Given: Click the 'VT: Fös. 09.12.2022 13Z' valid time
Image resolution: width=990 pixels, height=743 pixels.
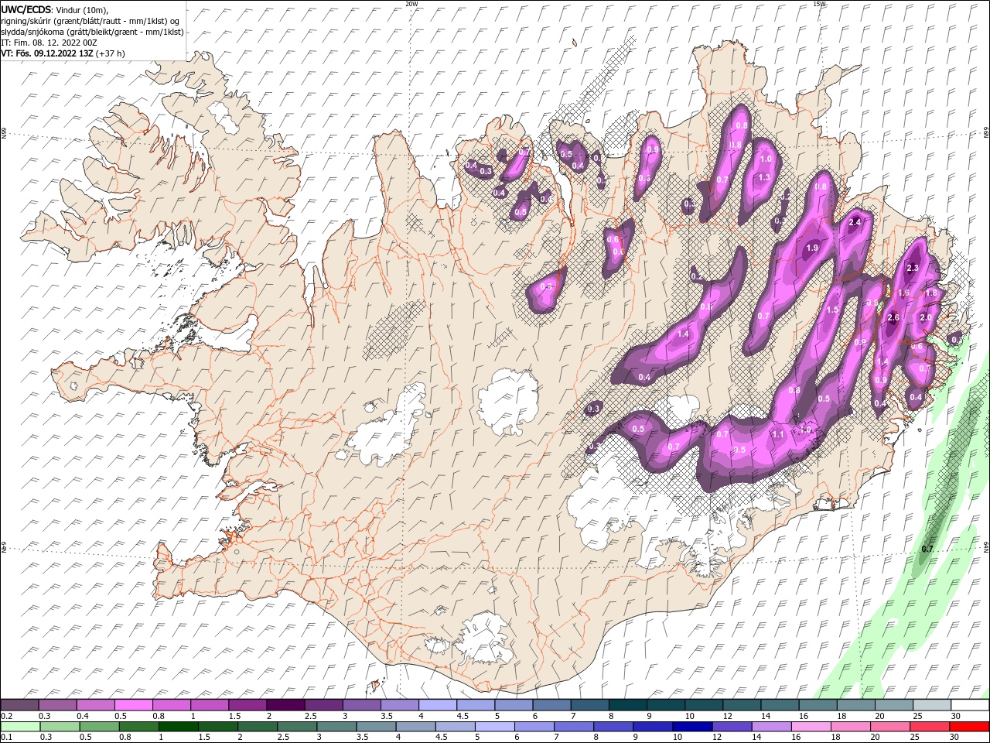Looking at the screenshot, I should click(x=47, y=53).
